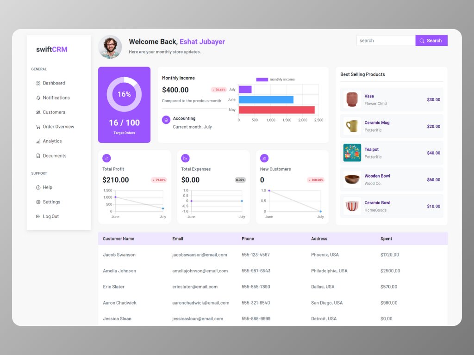The height and width of the screenshot is (355, 474).
Task: Click the Tea pot product thumbnail
Action: pyautogui.click(x=352, y=153)
